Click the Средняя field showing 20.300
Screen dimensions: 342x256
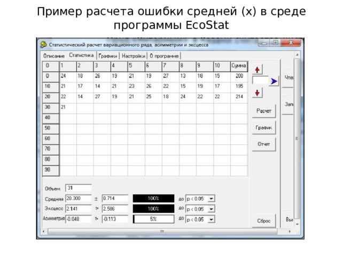(79, 198)
